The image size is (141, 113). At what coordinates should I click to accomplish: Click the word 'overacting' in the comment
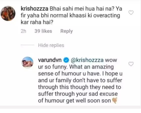[107, 16]
